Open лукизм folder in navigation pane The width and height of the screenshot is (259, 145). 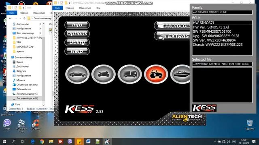tap(19, 51)
